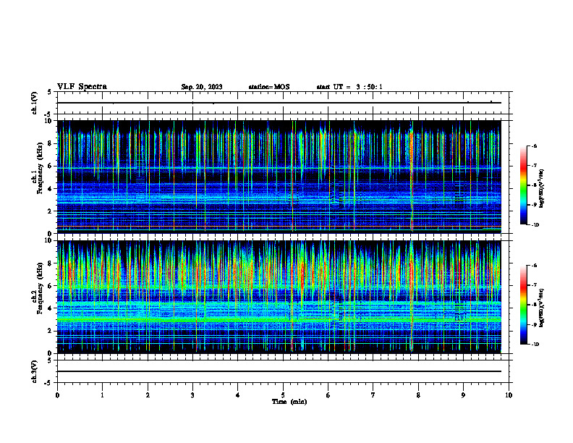Click time axis tick label '8'
The height and width of the screenshot is (443, 573).
[x=418, y=395]
